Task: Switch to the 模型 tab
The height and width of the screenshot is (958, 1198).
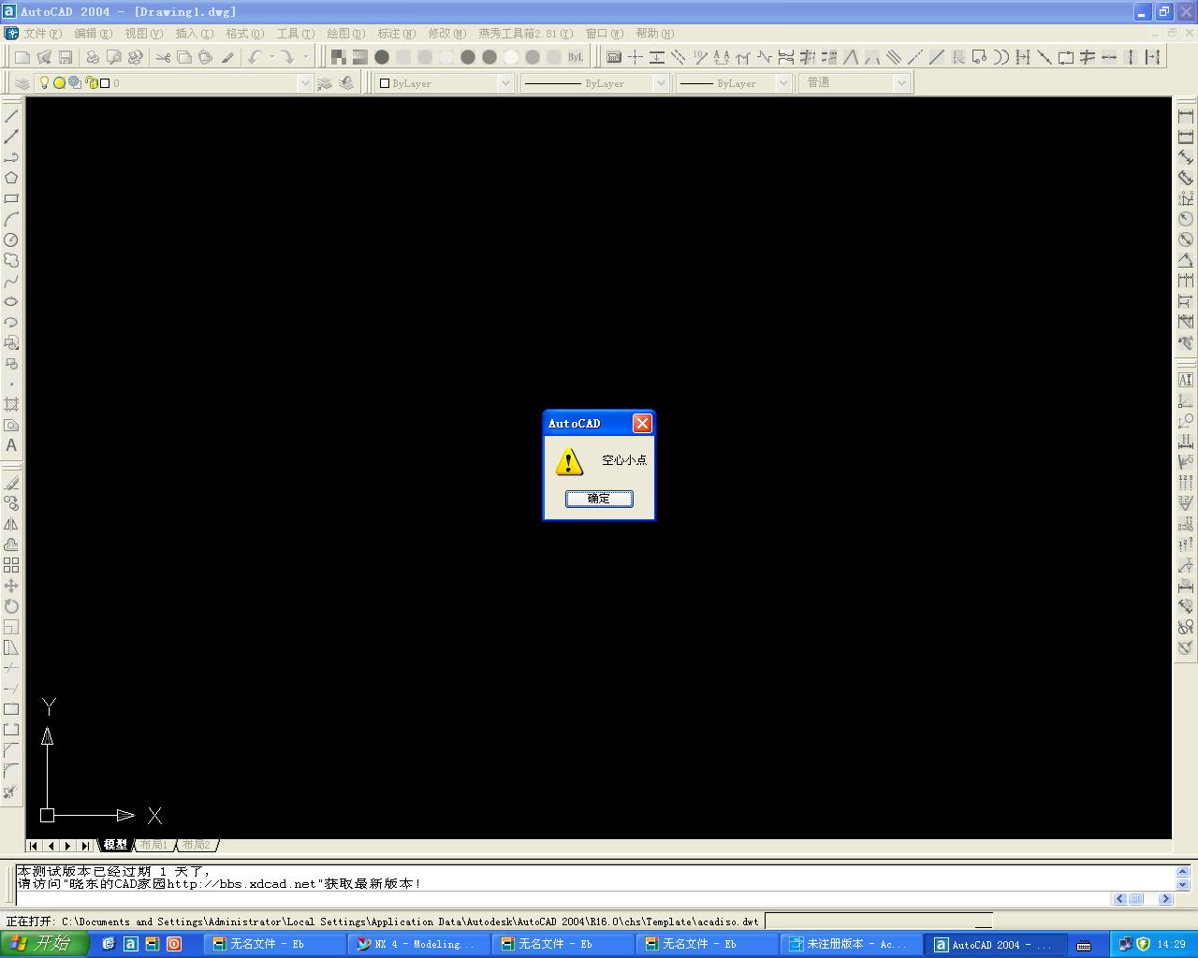Action: click(x=115, y=845)
